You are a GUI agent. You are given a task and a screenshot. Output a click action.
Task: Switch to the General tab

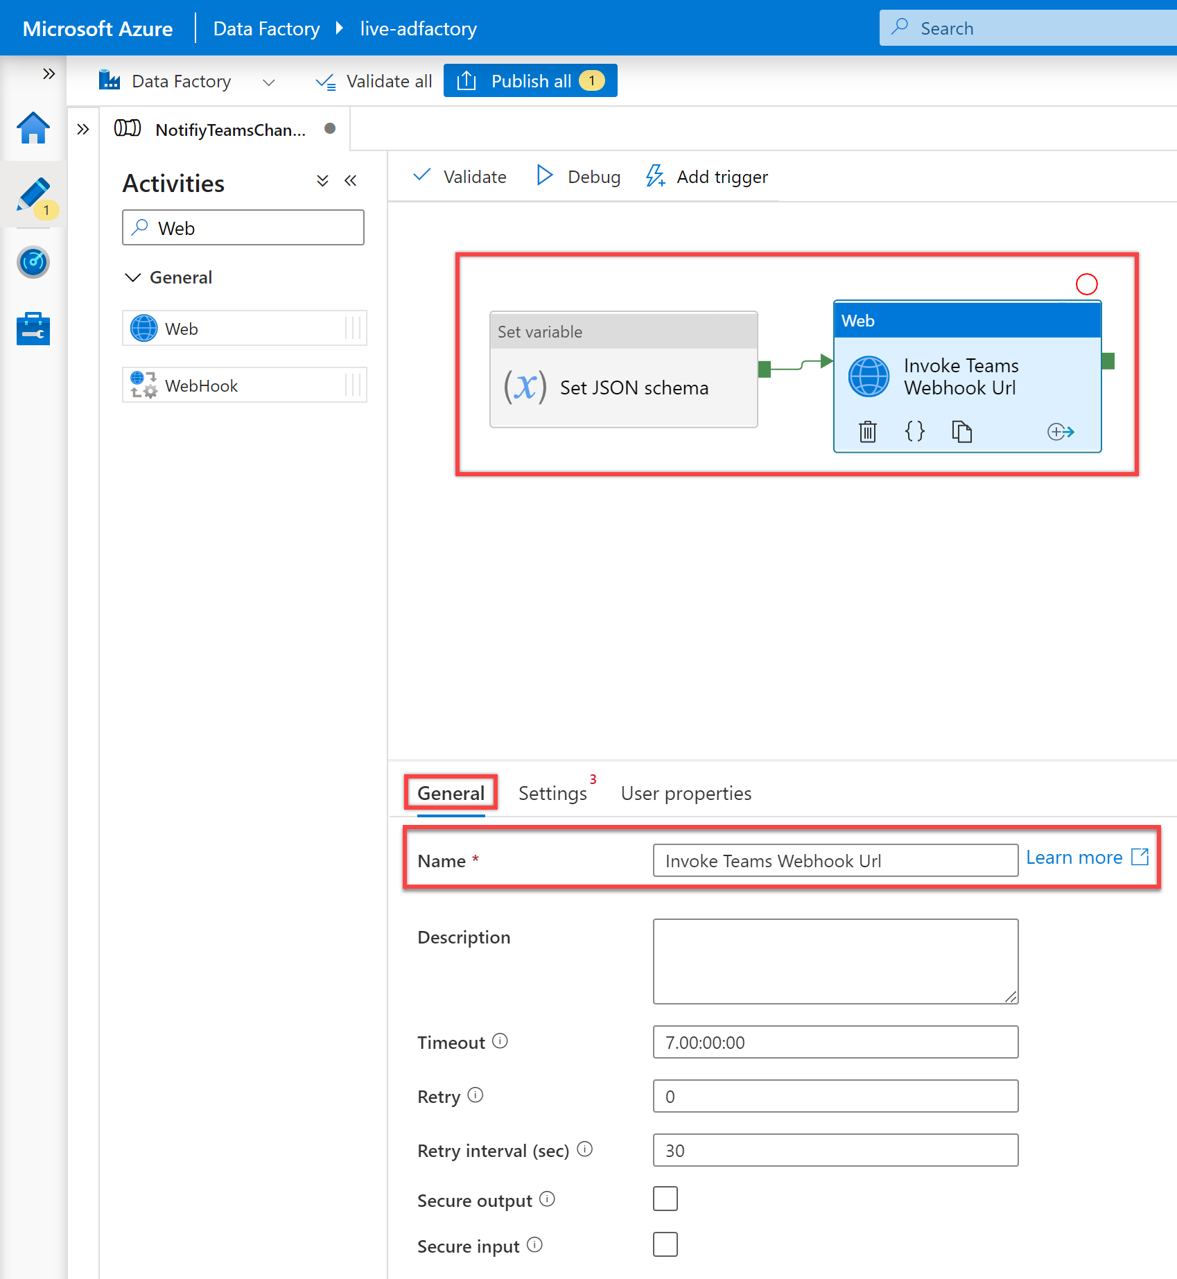(451, 793)
